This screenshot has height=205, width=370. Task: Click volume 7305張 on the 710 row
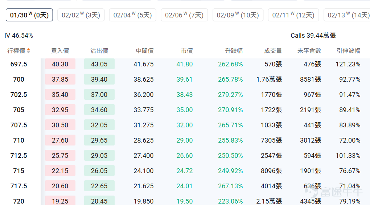pyautogui.click(x=271, y=140)
